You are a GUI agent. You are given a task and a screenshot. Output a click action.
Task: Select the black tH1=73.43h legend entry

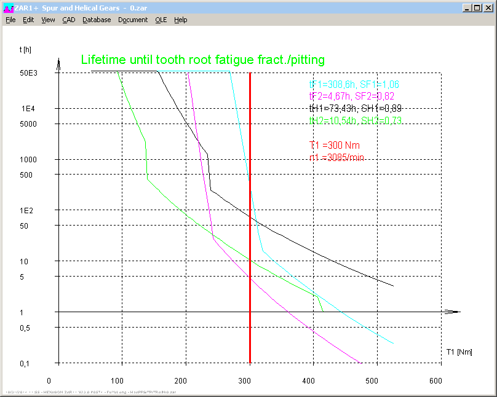coord(355,108)
